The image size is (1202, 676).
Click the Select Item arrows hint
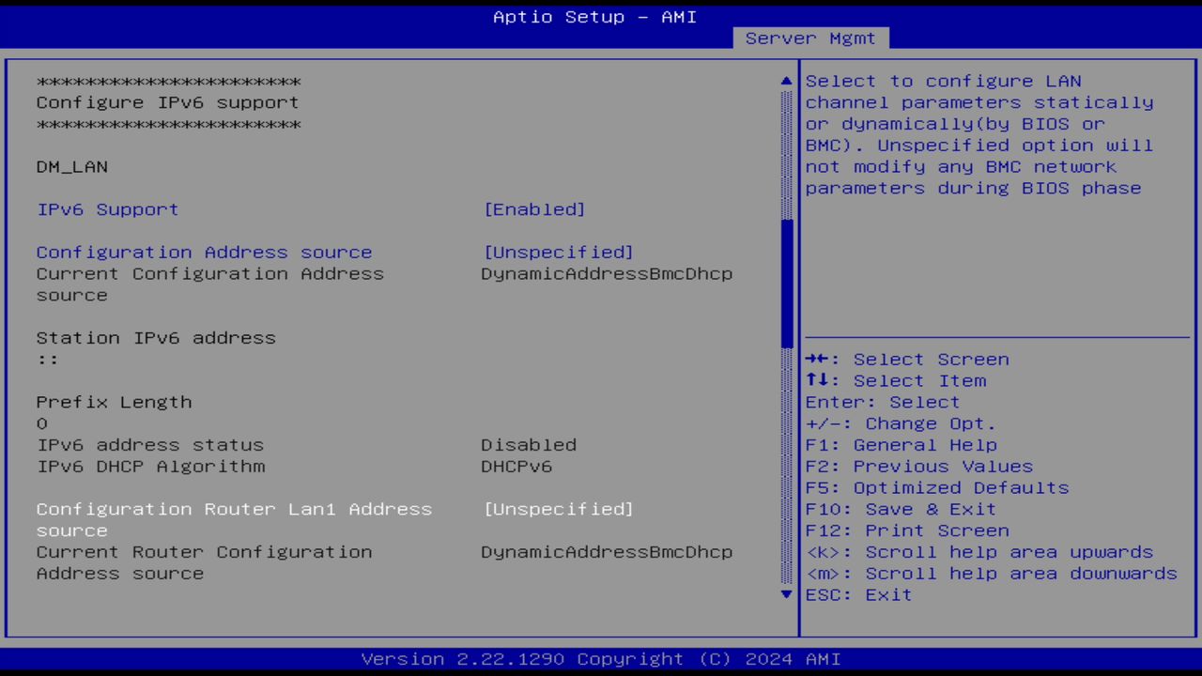tap(896, 381)
